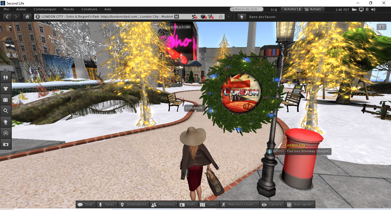The height and width of the screenshot is (210, 391).
Task: Click the London City wreath sign
Action: click(x=242, y=93)
